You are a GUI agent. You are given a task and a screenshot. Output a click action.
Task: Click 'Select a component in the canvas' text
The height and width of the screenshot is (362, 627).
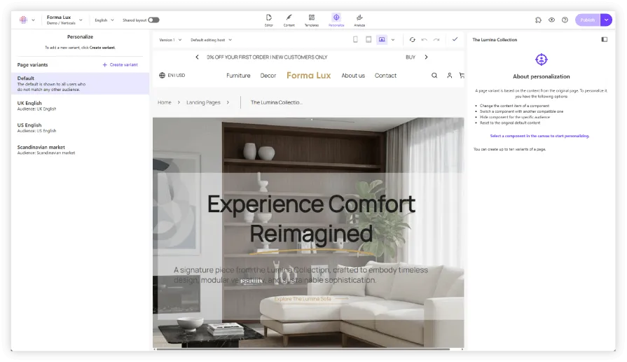[539, 136]
